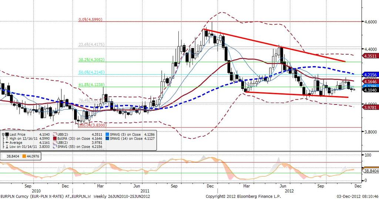Click the 100 level on oscillator axis
379x199 pixels.
(x=368, y=155)
